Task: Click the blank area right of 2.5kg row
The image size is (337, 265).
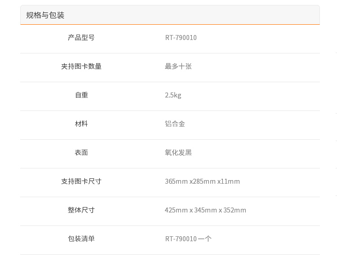Action: 250,95
